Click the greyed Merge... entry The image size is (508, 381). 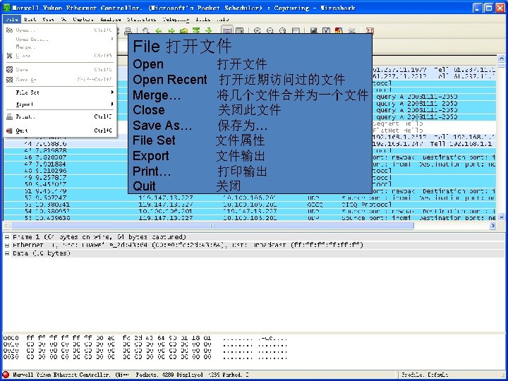tap(60, 47)
